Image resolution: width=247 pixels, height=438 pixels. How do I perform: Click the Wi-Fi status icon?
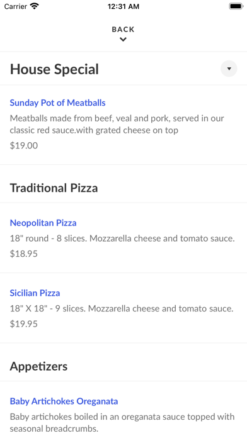tap(35, 6)
